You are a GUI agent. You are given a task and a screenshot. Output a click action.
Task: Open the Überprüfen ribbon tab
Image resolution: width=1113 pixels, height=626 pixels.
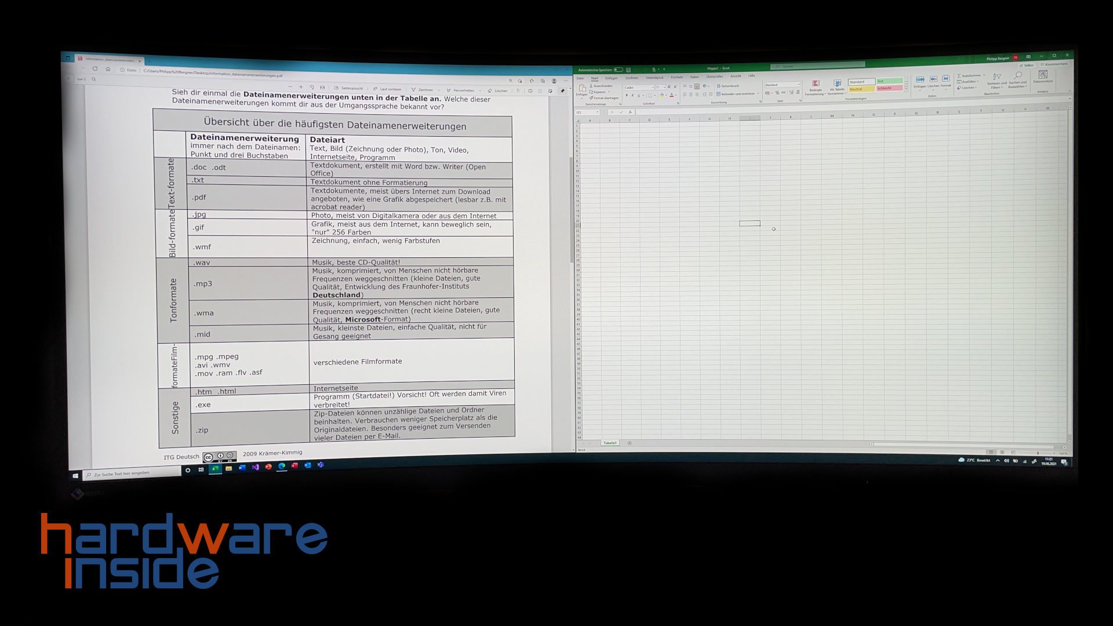pyautogui.click(x=715, y=77)
